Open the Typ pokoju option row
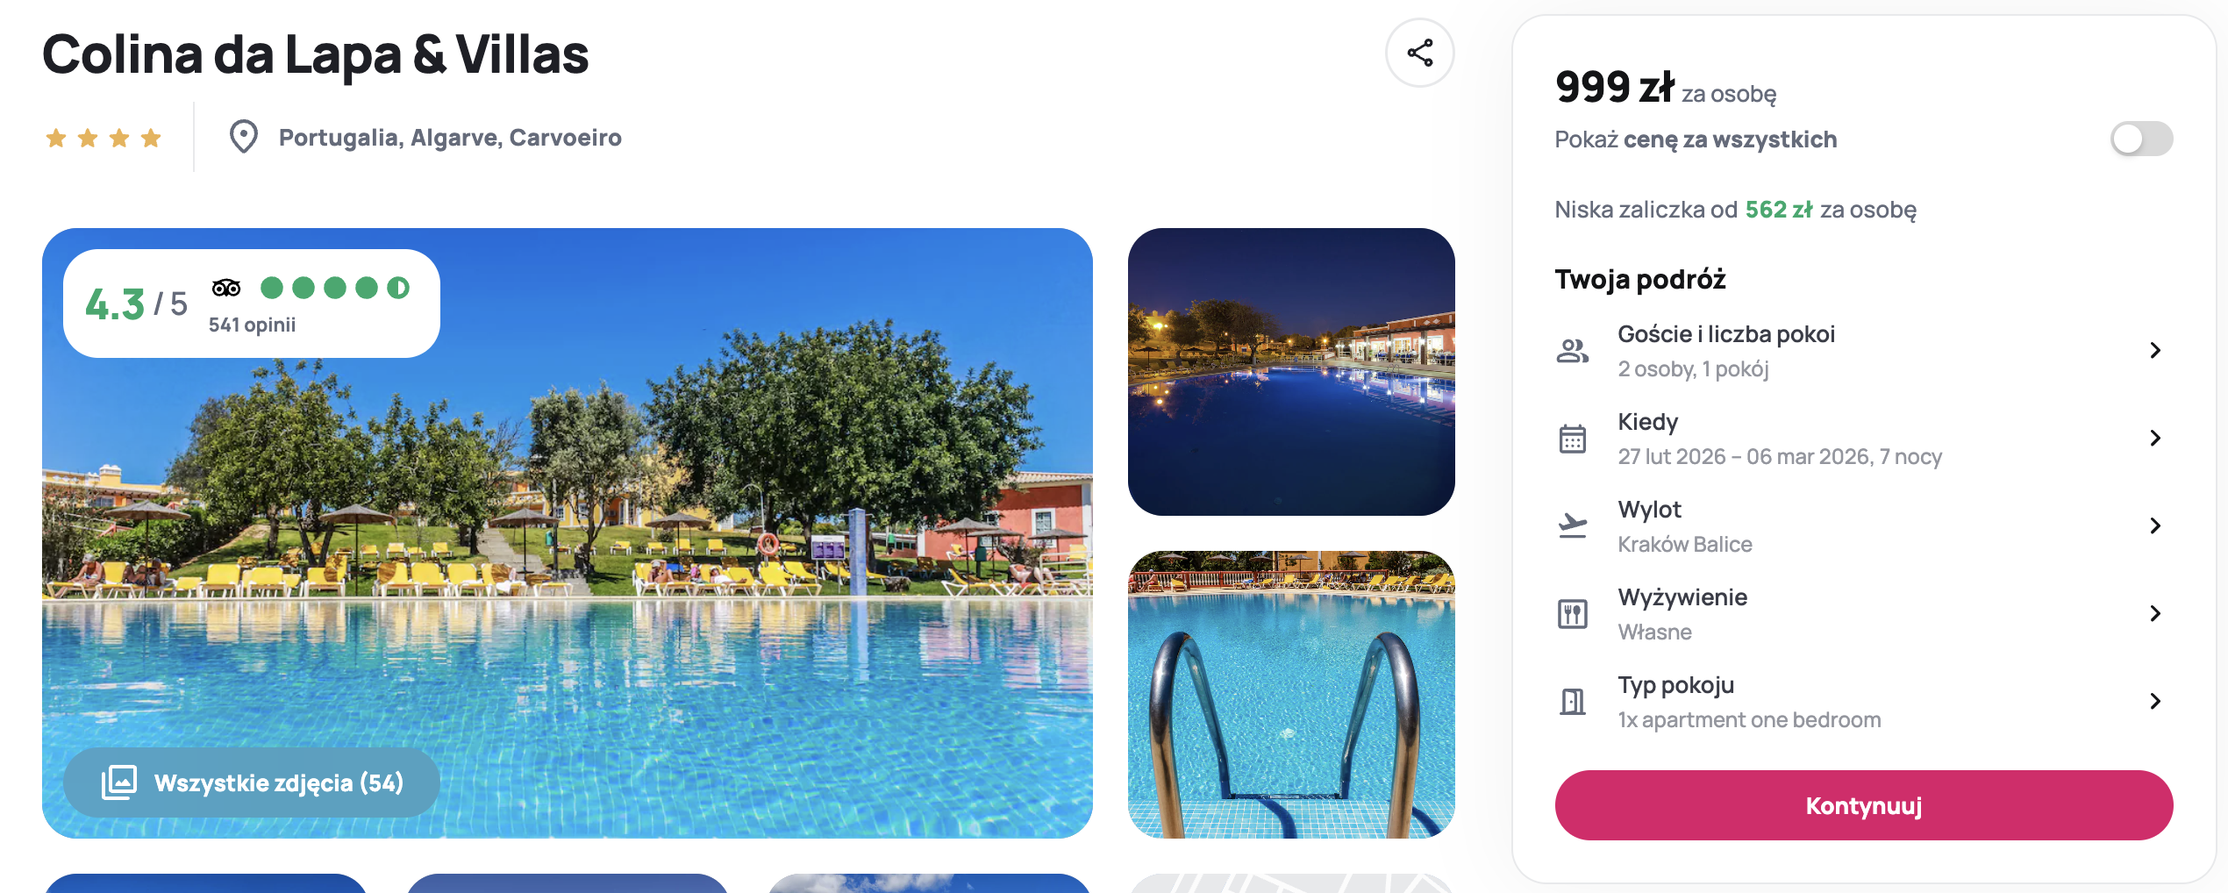 (1864, 702)
